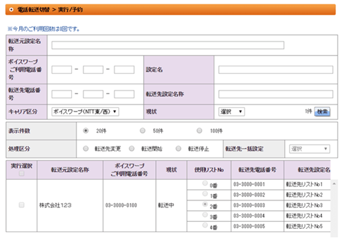Click the 03-3000-0005 phone number cell
The width and height of the screenshot is (344, 241).
(x=257, y=226)
